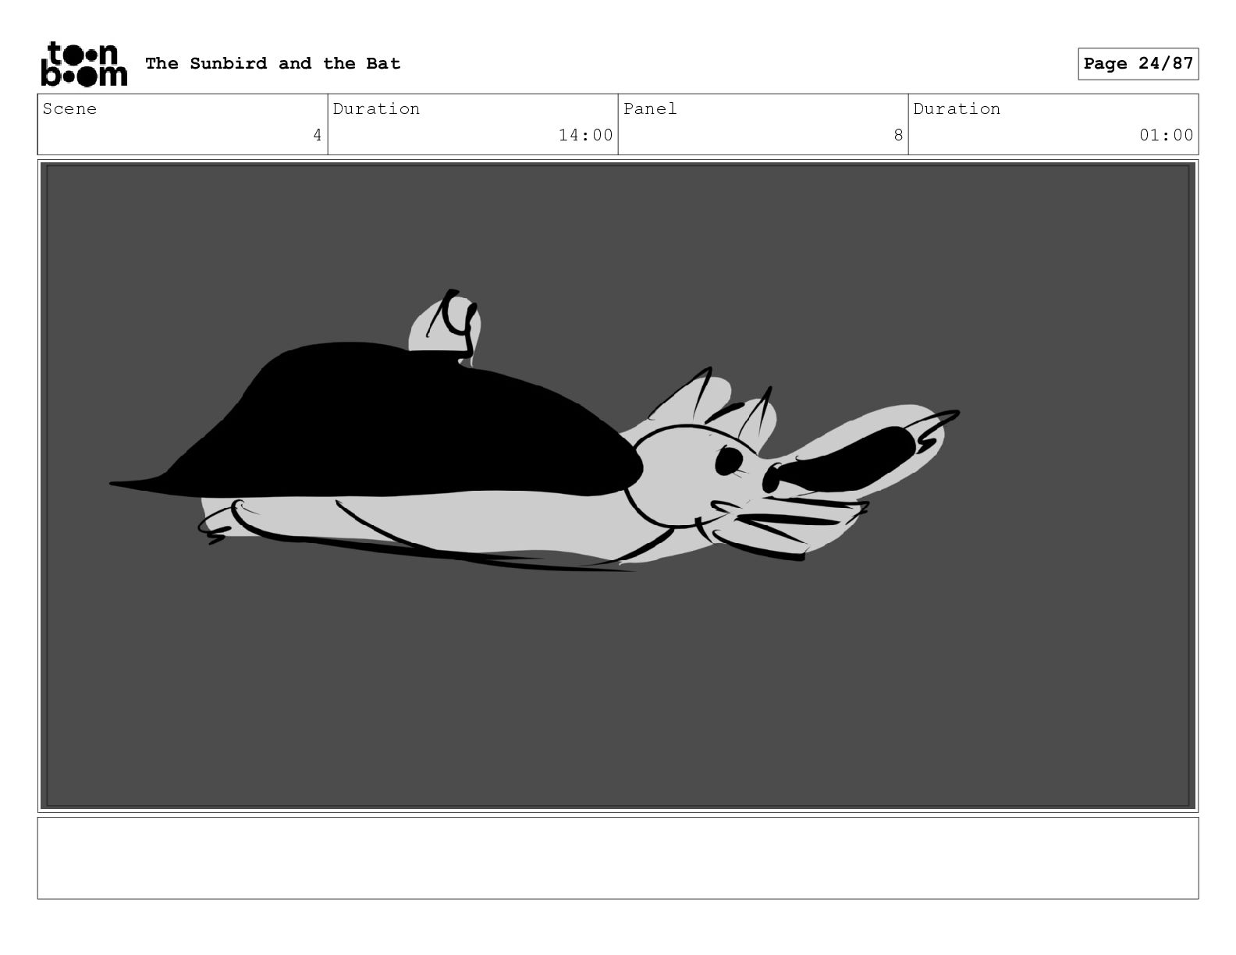Select panel number value '8'

click(x=898, y=135)
